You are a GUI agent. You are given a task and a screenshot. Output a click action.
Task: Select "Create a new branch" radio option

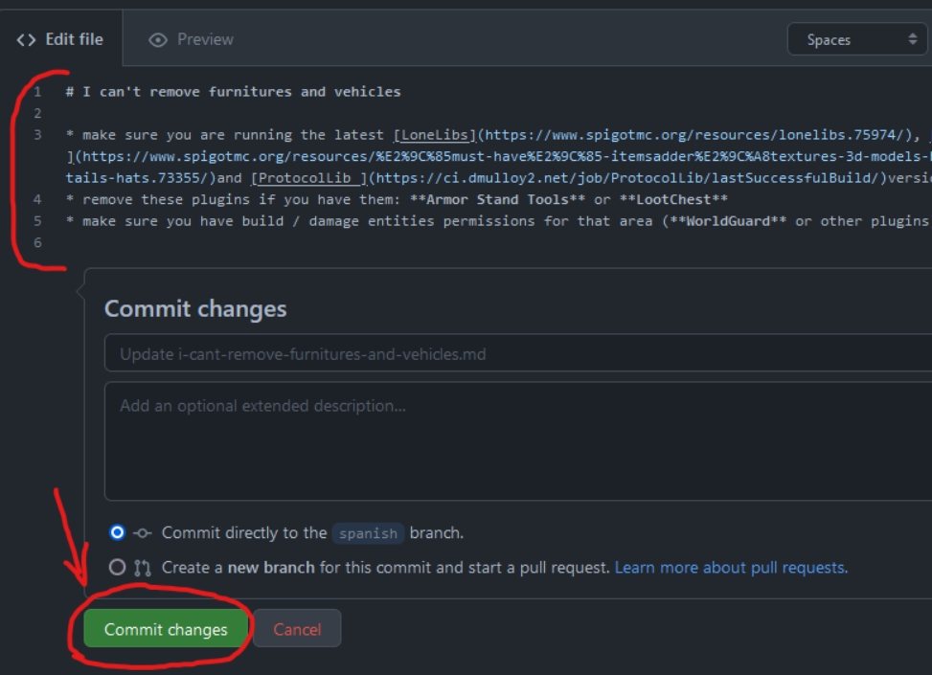tap(118, 567)
